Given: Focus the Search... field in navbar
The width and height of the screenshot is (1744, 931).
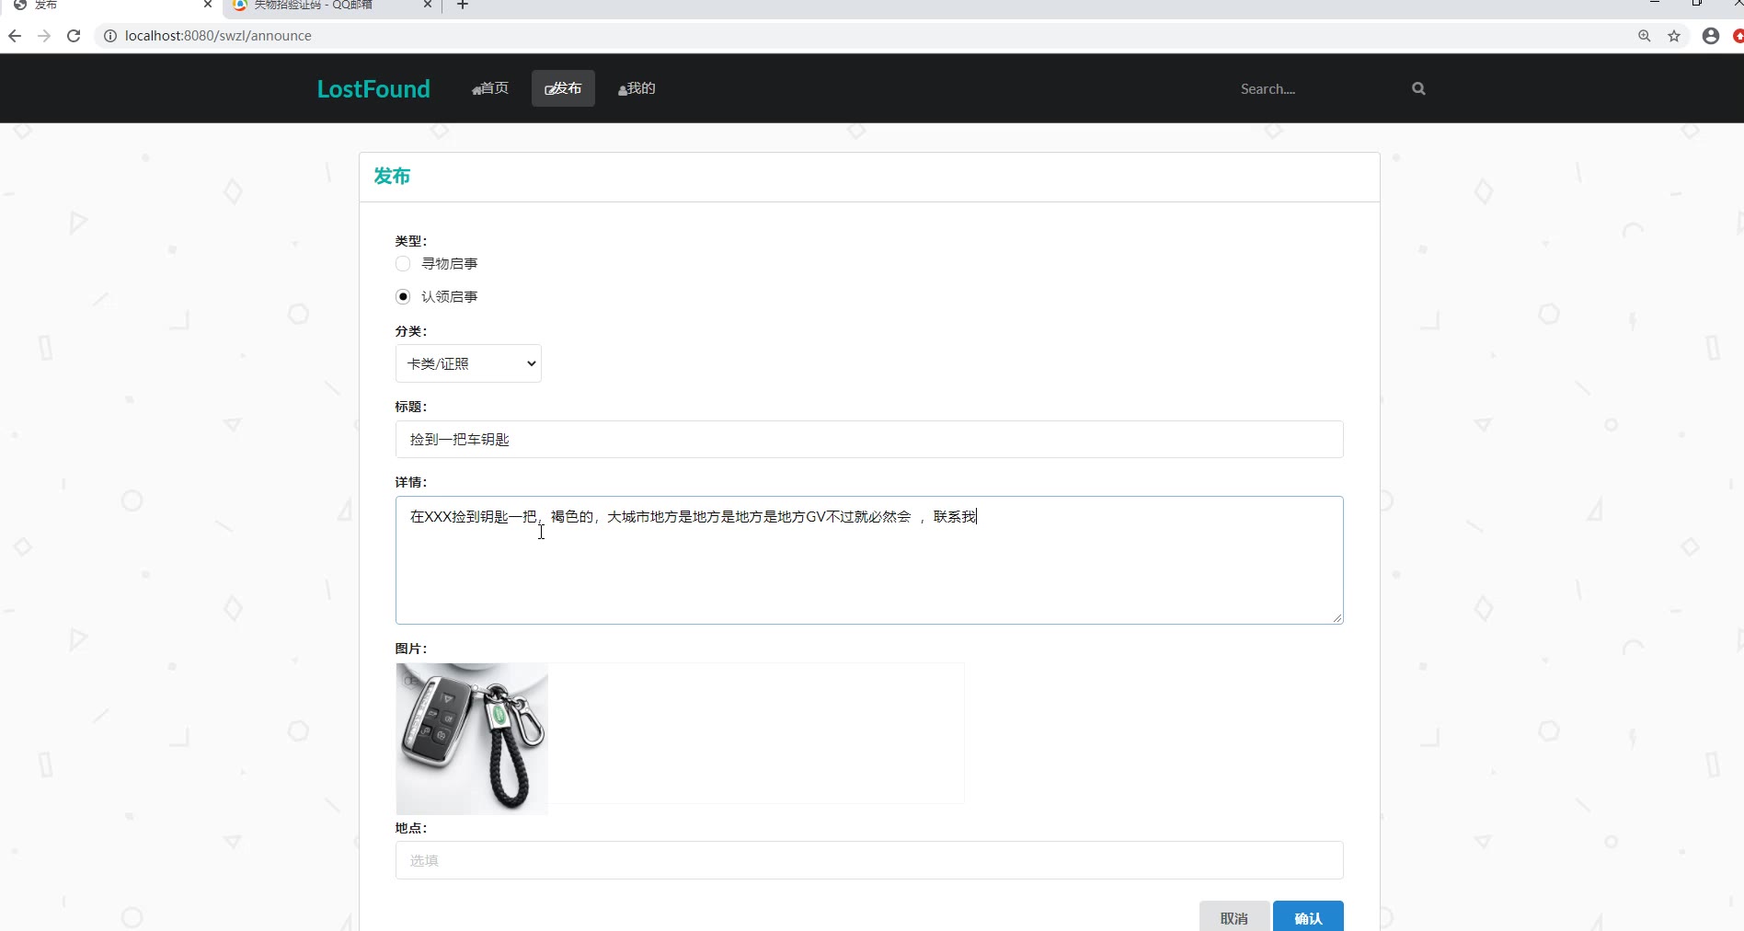Looking at the screenshot, I should tap(1320, 88).
